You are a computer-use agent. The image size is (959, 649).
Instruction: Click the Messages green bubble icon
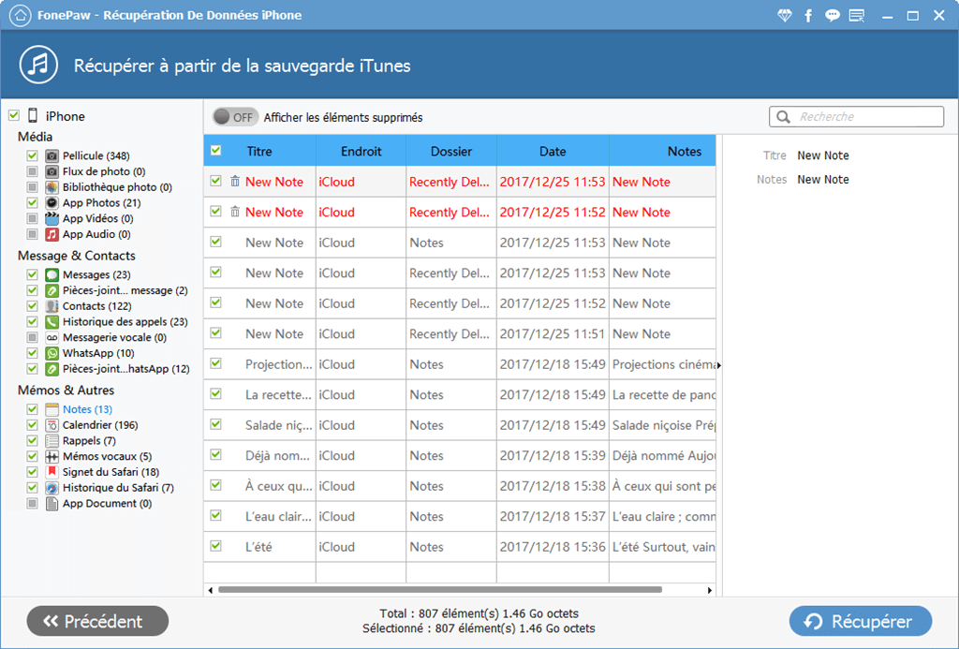(52, 275)
